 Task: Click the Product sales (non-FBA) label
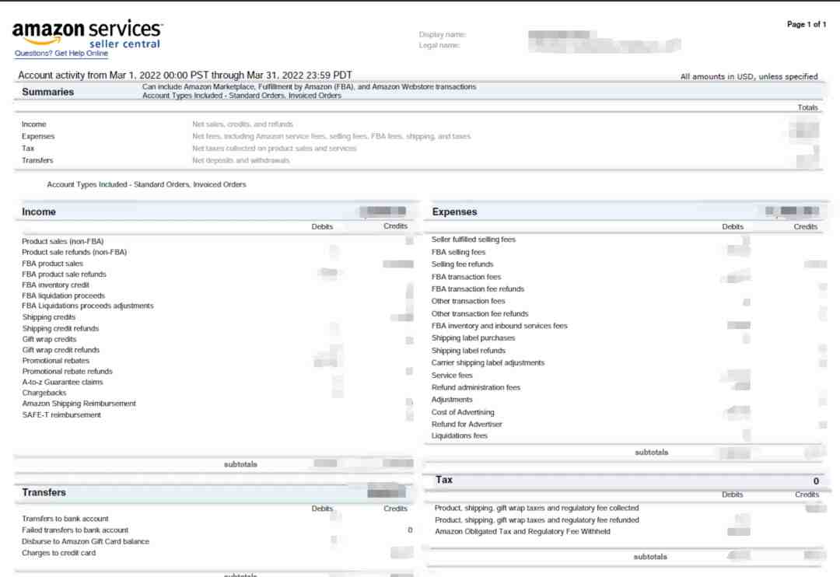click(x=62, y=241)
